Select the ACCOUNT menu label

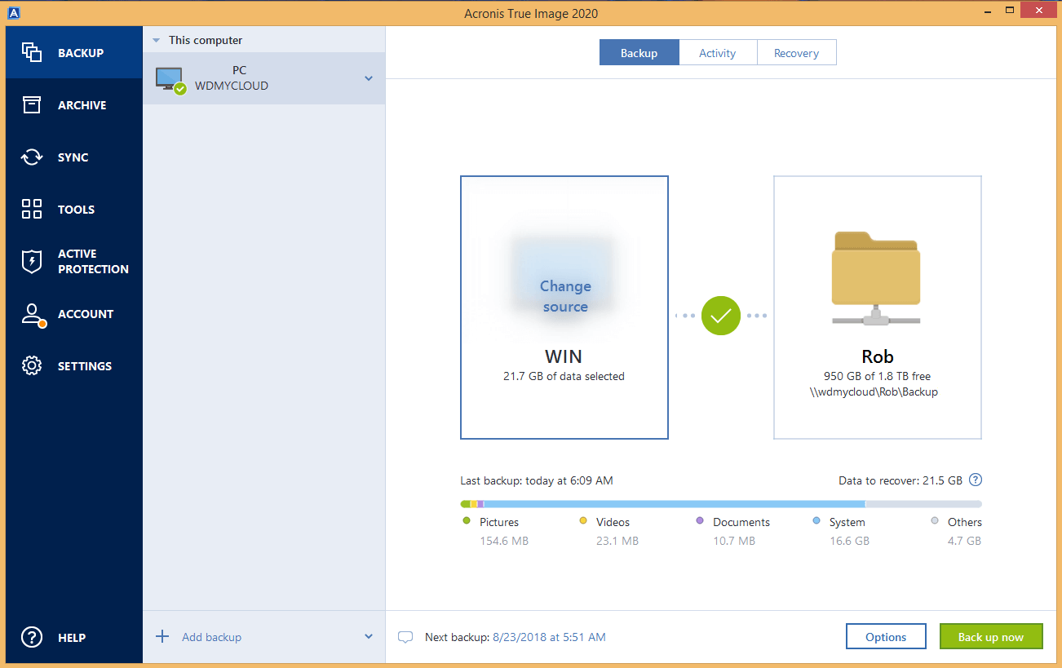[x=86, y=314]
